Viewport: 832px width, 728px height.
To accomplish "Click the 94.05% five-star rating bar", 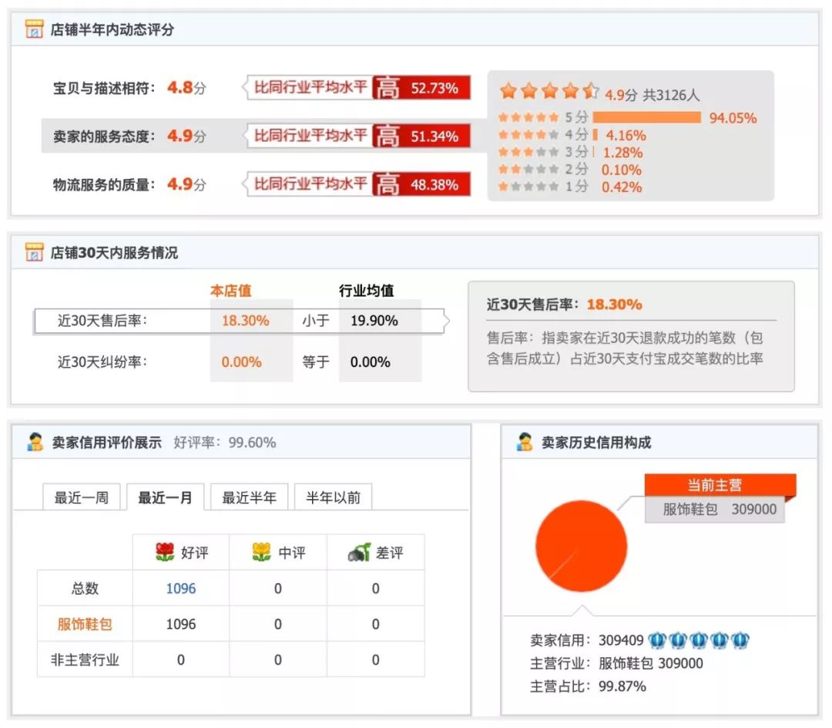I will click(647, 117).
